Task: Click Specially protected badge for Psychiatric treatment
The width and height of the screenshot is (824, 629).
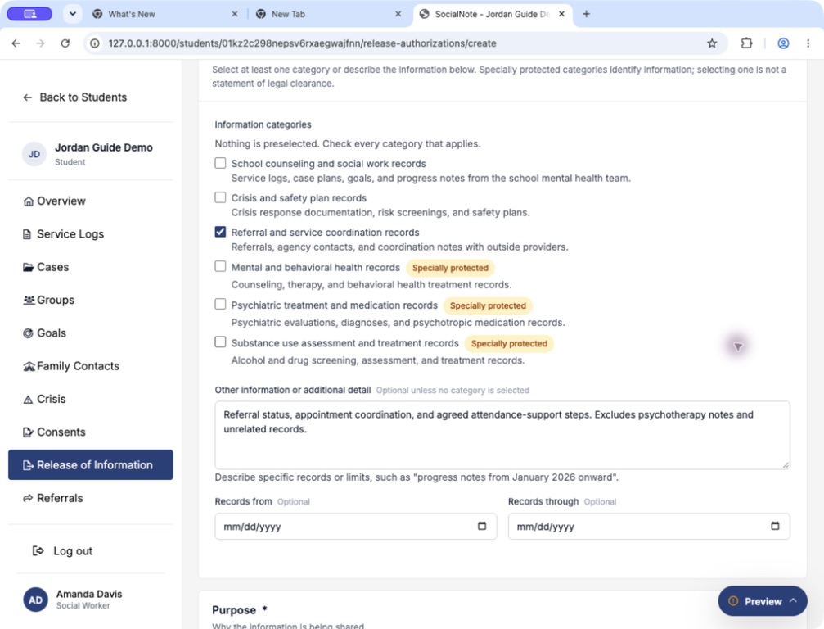Action: point(488,305)
